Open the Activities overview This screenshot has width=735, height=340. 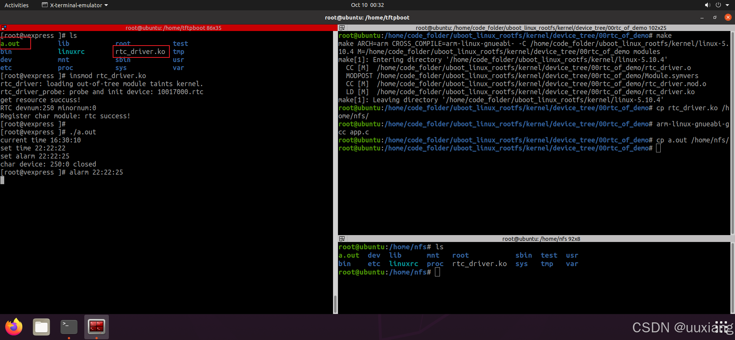(16, 5)
